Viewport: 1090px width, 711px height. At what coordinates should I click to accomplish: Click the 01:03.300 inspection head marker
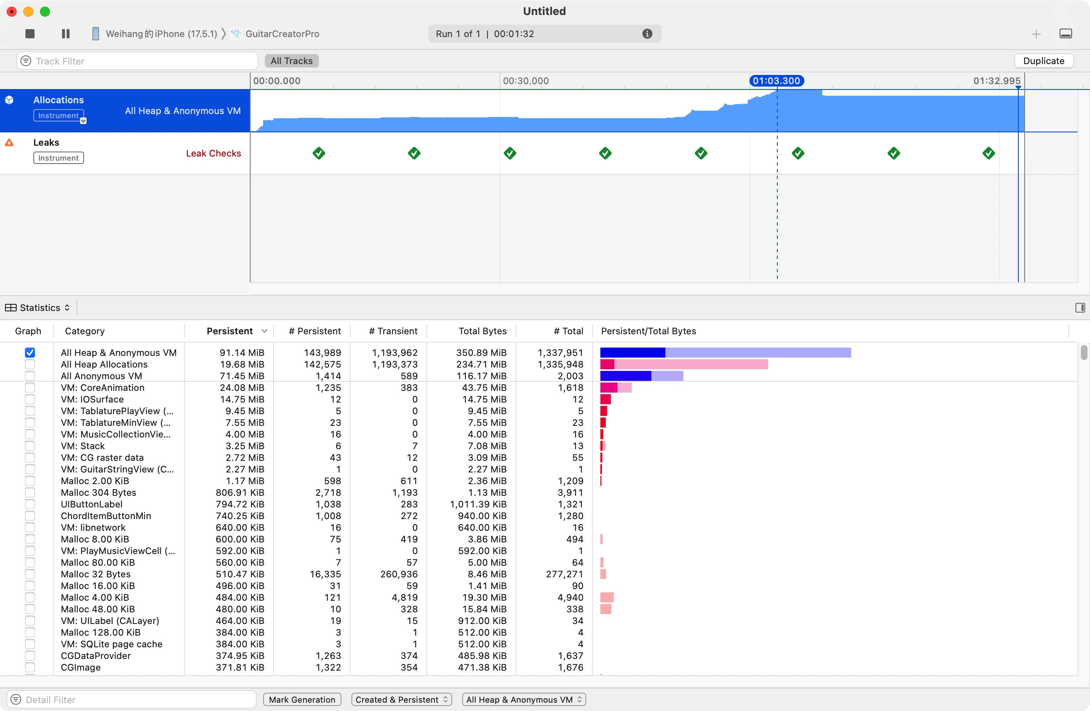pos(776,81)
